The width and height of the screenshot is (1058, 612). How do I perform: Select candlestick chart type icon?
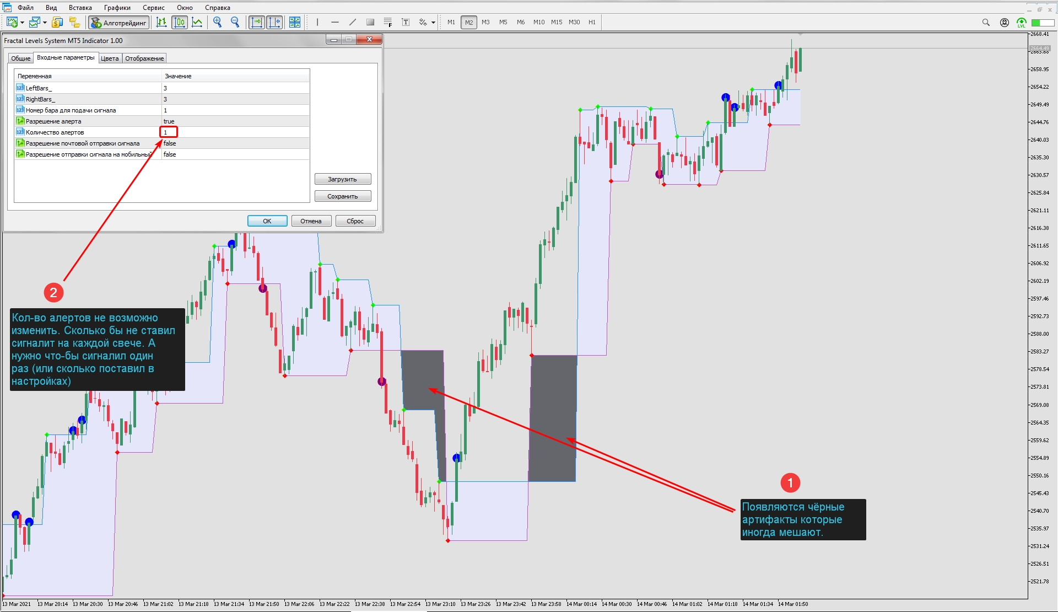[x=180, y=23]
